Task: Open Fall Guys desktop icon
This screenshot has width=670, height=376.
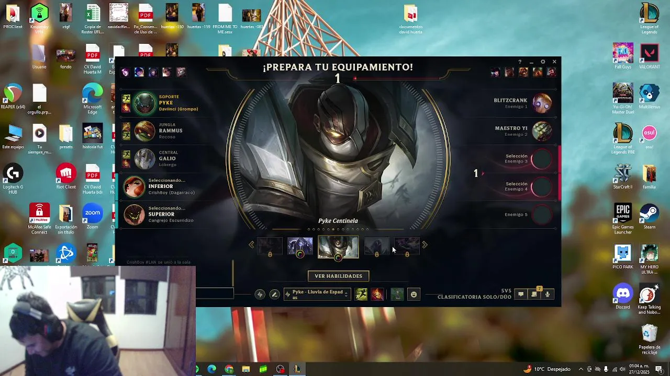Action: pyautogui.click(x=623, y=56)
